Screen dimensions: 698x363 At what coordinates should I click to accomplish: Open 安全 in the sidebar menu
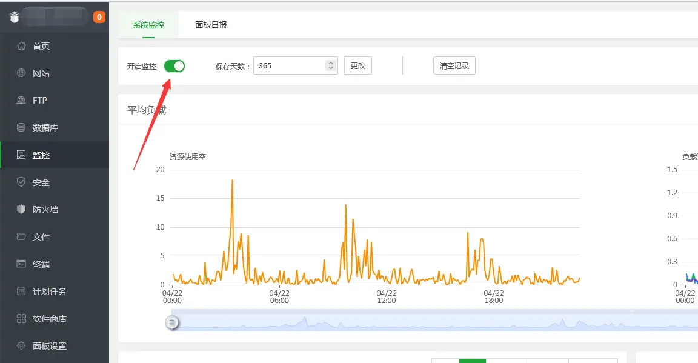(55, 182)
